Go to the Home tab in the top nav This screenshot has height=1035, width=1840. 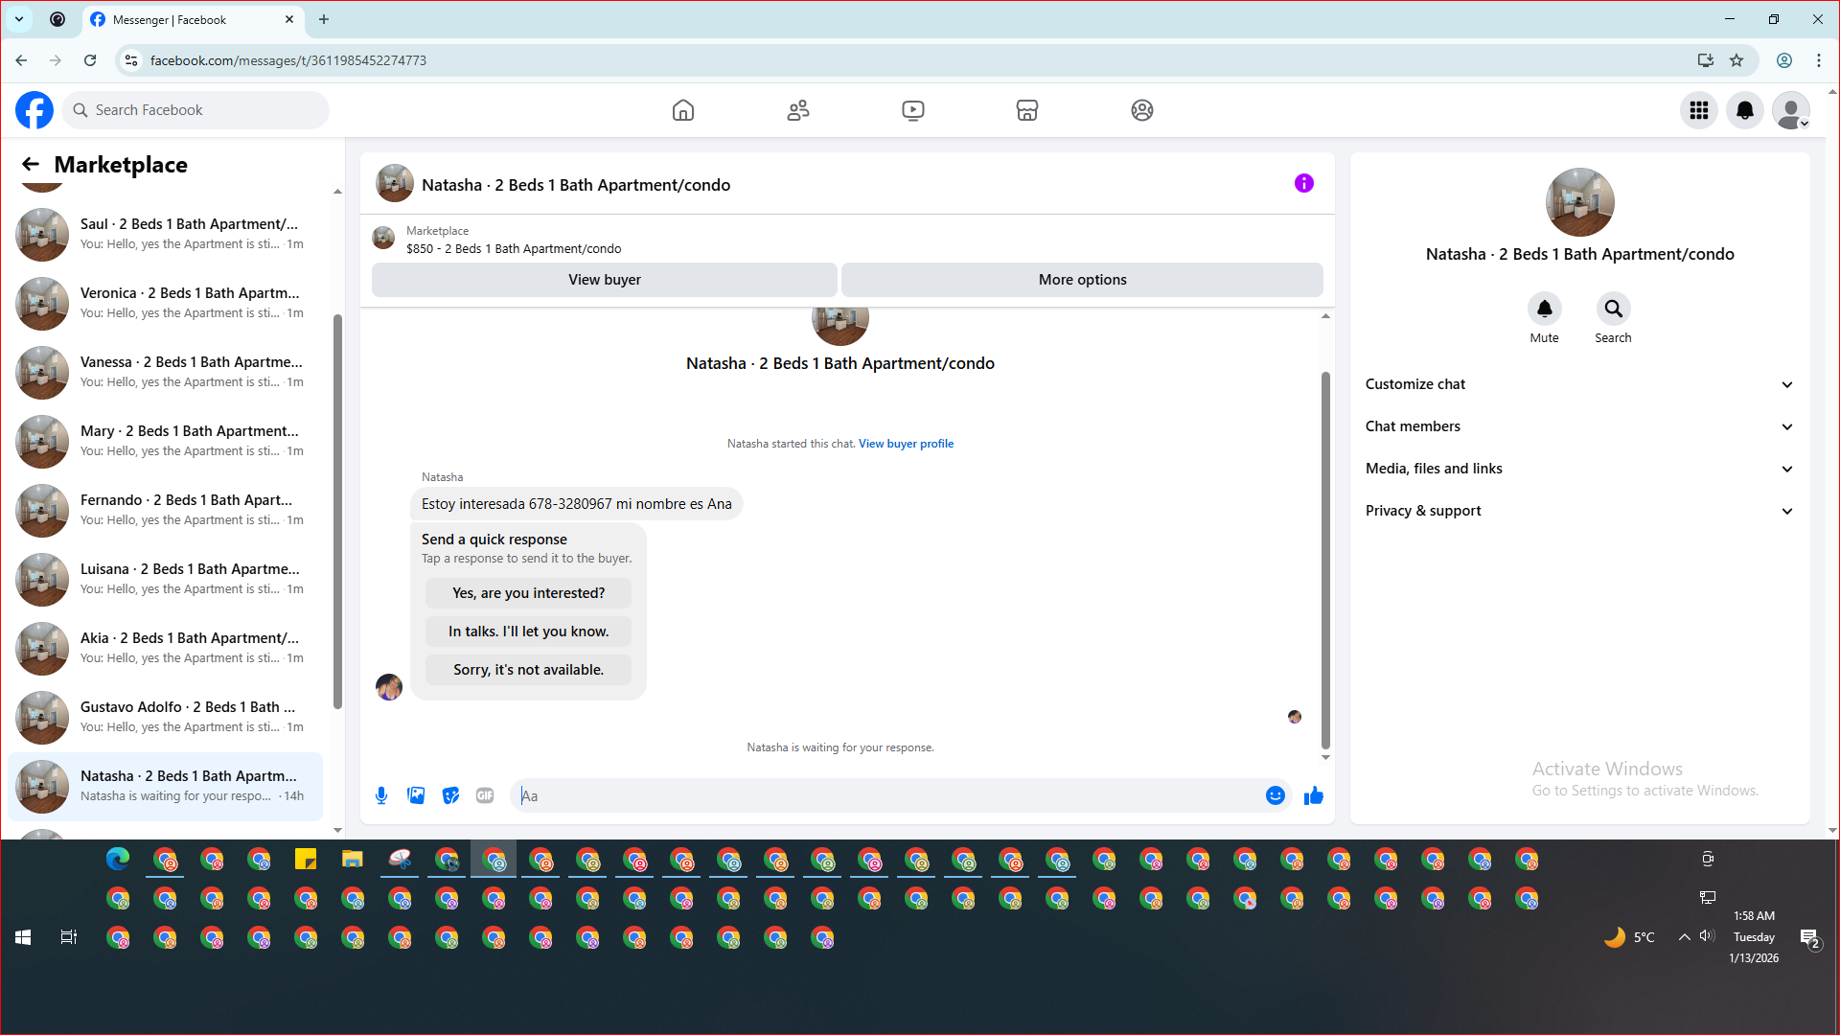click(x=682, y=110)
